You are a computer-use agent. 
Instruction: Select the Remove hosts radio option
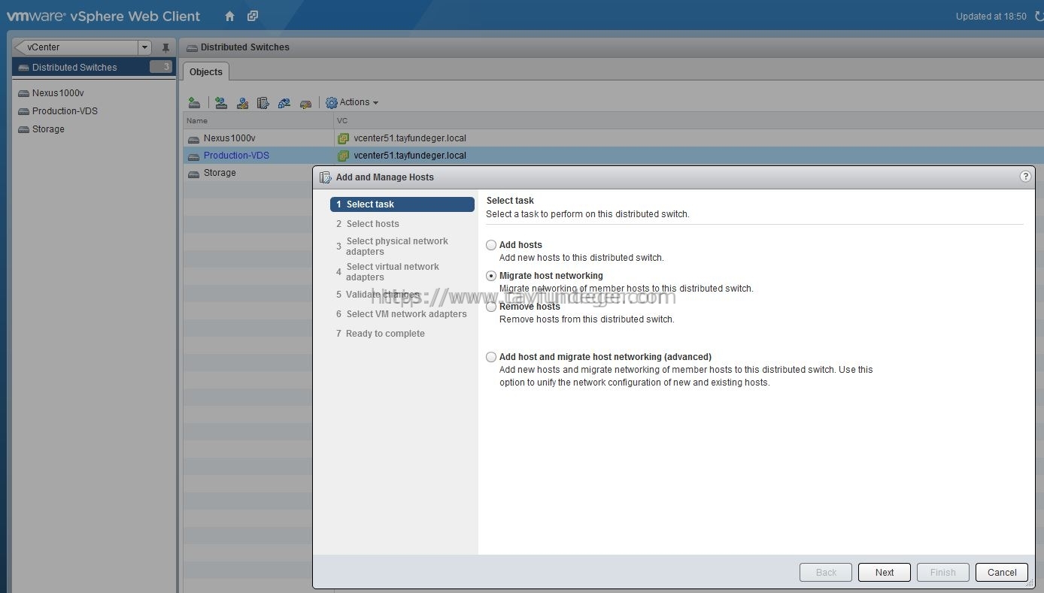click(491, 307)
